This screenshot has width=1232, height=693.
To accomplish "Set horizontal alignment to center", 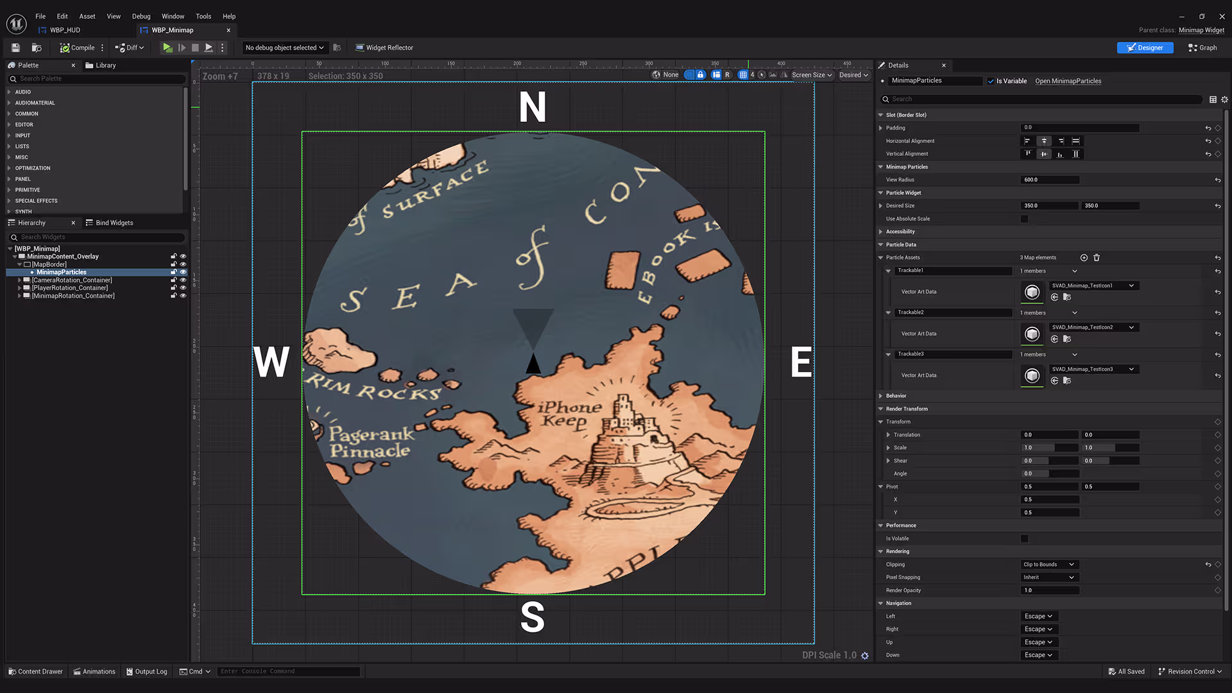I will [x=1044, y=141].
